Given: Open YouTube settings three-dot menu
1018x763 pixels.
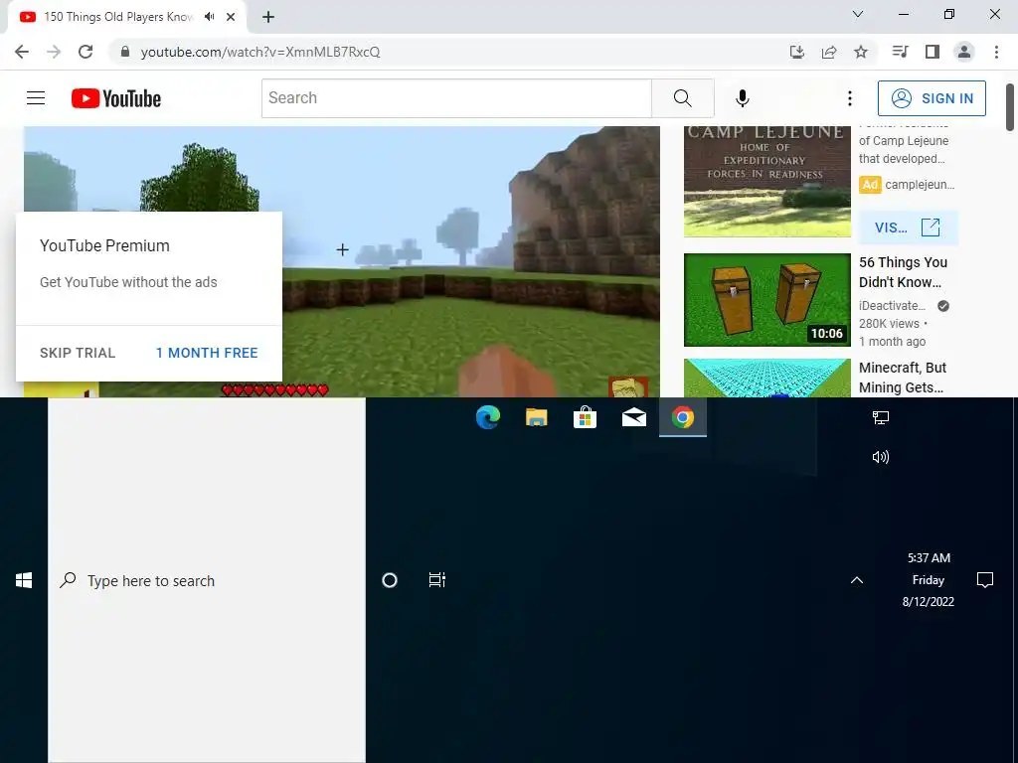Looking at the screenshot, I should pos(849,98).
